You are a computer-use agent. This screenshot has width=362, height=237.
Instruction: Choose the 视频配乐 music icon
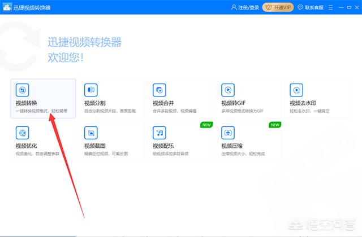(160, 133)
